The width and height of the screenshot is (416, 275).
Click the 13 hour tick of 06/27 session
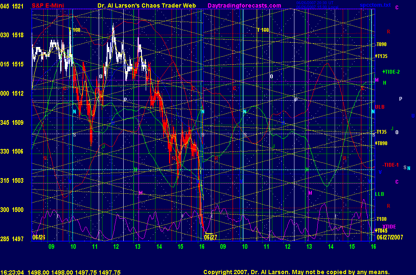[x=309, y=247]
